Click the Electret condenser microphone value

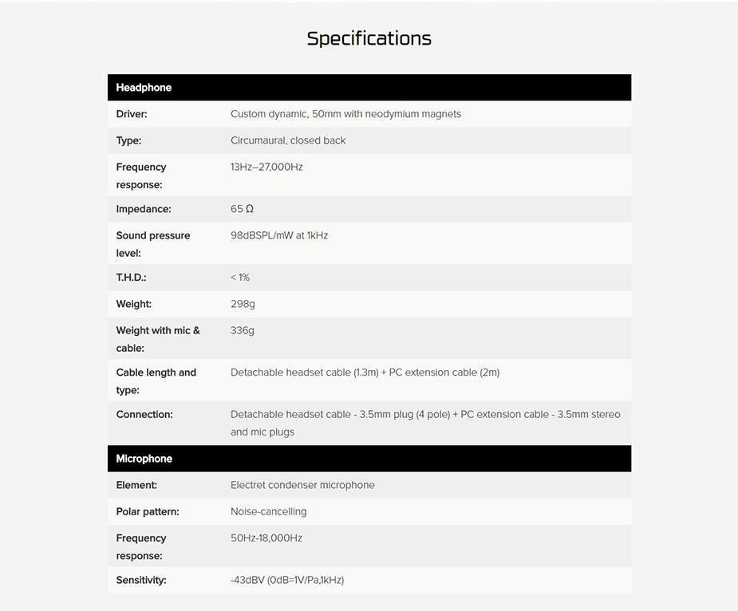[x=302, y=485]
